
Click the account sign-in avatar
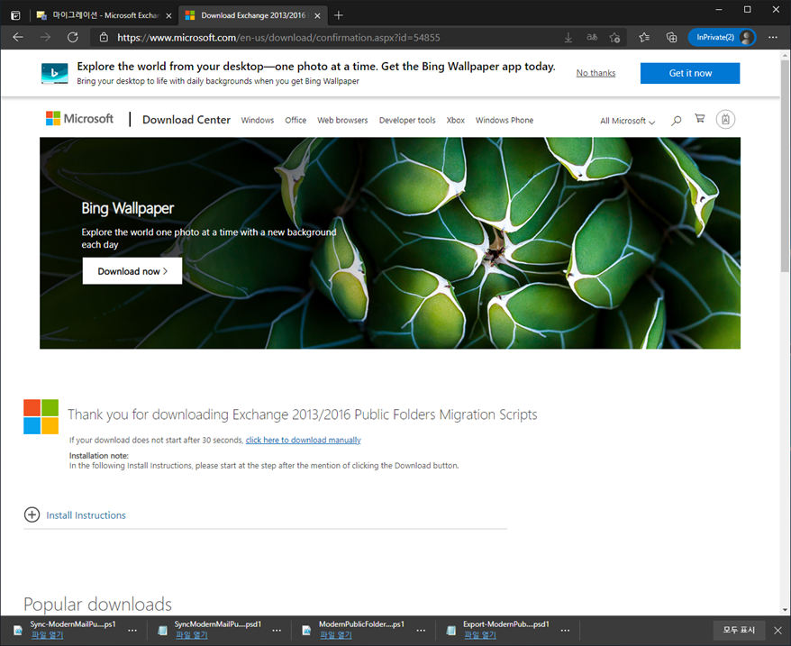click(x=725, y=120)
